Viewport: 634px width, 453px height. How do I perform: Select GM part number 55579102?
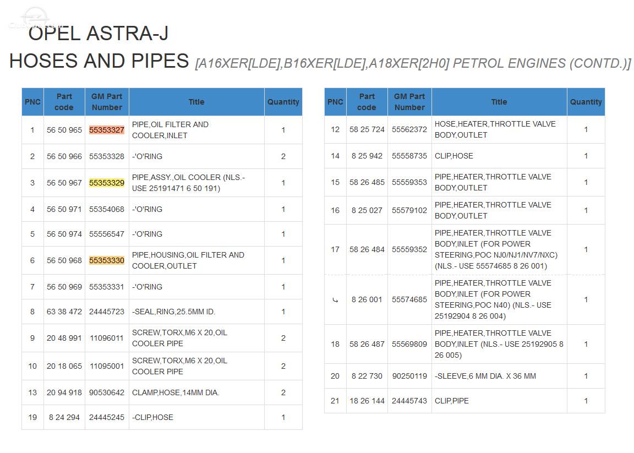click(409, 210)
